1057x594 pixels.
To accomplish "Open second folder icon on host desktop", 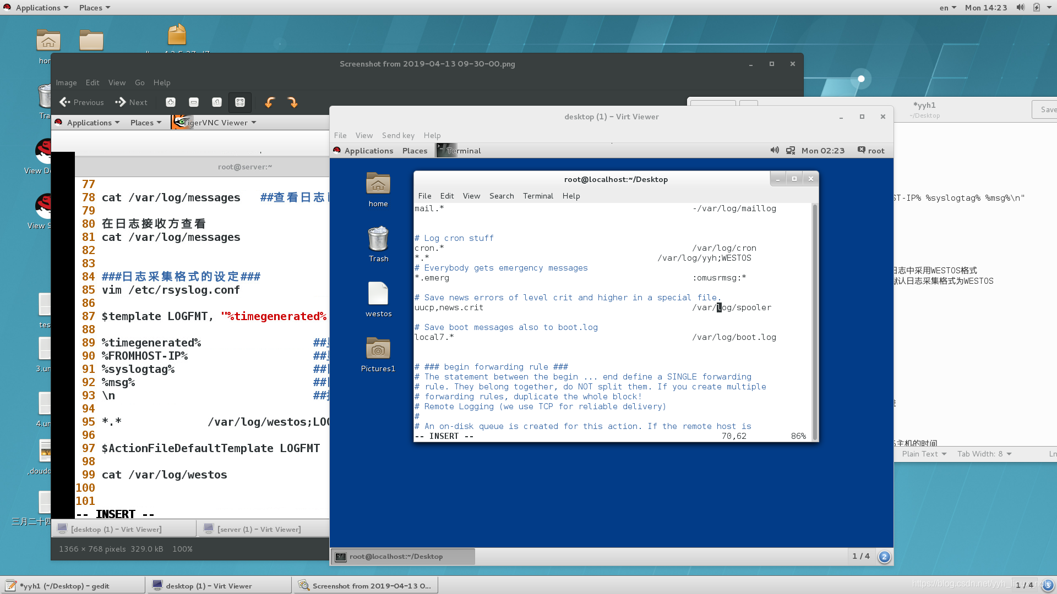I will click(91, 40).
